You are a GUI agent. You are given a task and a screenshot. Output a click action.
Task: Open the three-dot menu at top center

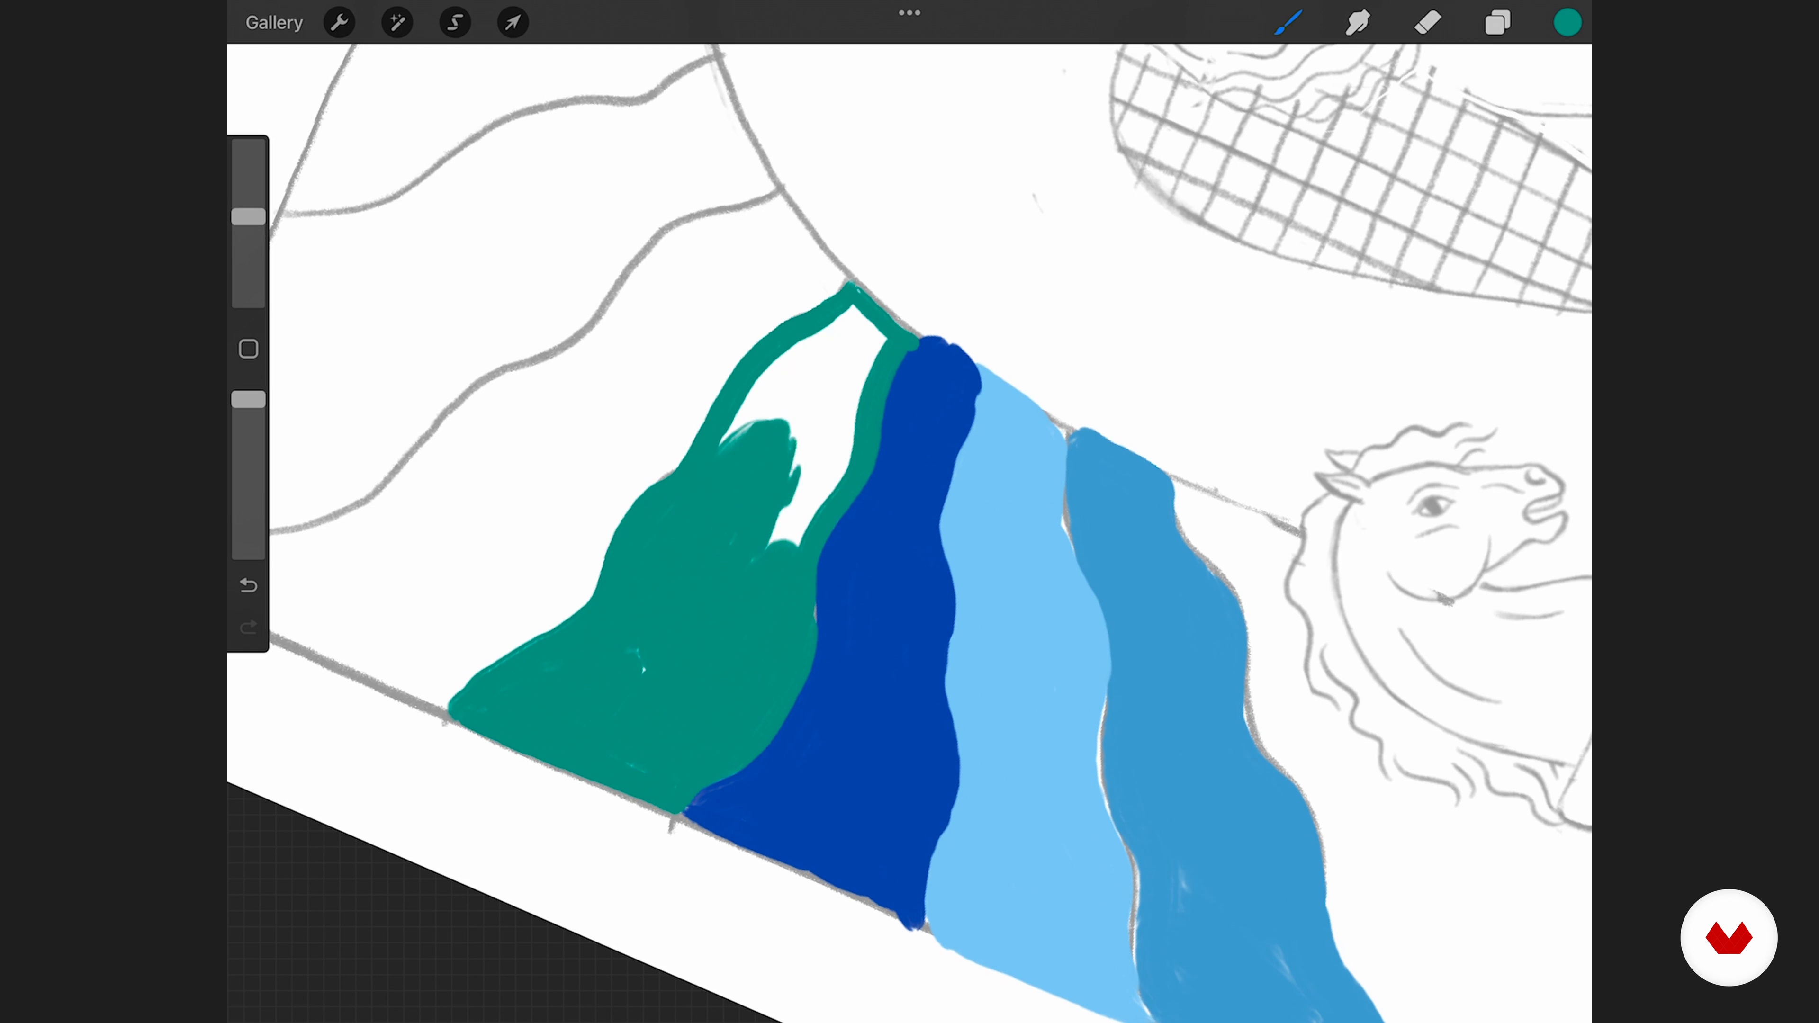(909, 13)
